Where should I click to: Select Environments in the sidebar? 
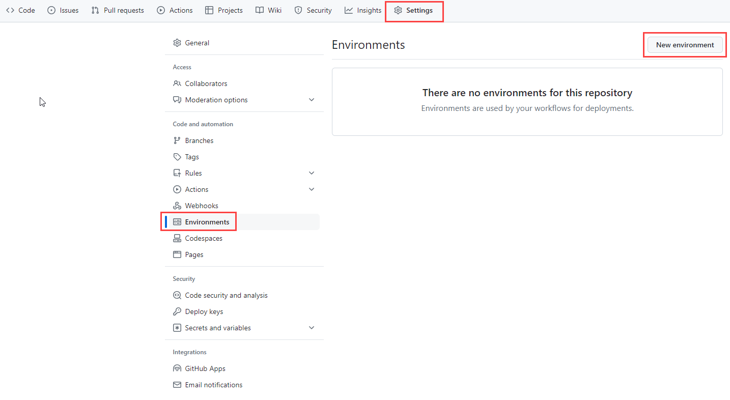pyautogui.click(x=242, y=222)
